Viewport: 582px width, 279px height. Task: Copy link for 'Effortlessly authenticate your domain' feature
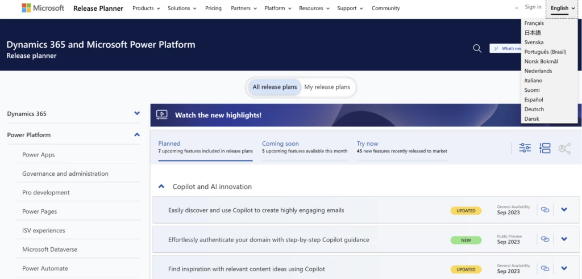point(545,239)
